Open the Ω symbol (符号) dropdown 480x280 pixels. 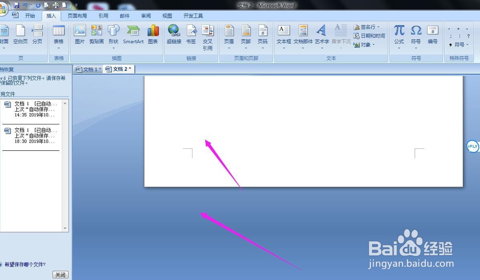[x=416, y=37]
